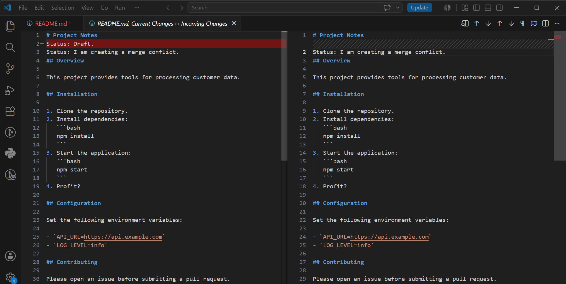The height and width of the screenshot is (284, 566).
Task: Go forward using the right arrow in title bar
Action: point(181,8)
